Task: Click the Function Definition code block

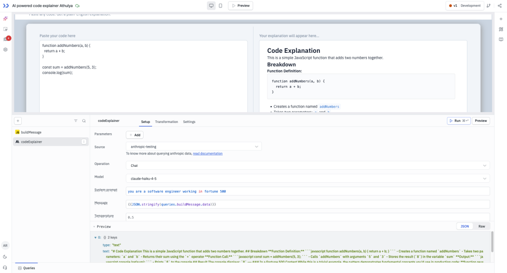Action: pyautogui.click(x=361, y=86)
